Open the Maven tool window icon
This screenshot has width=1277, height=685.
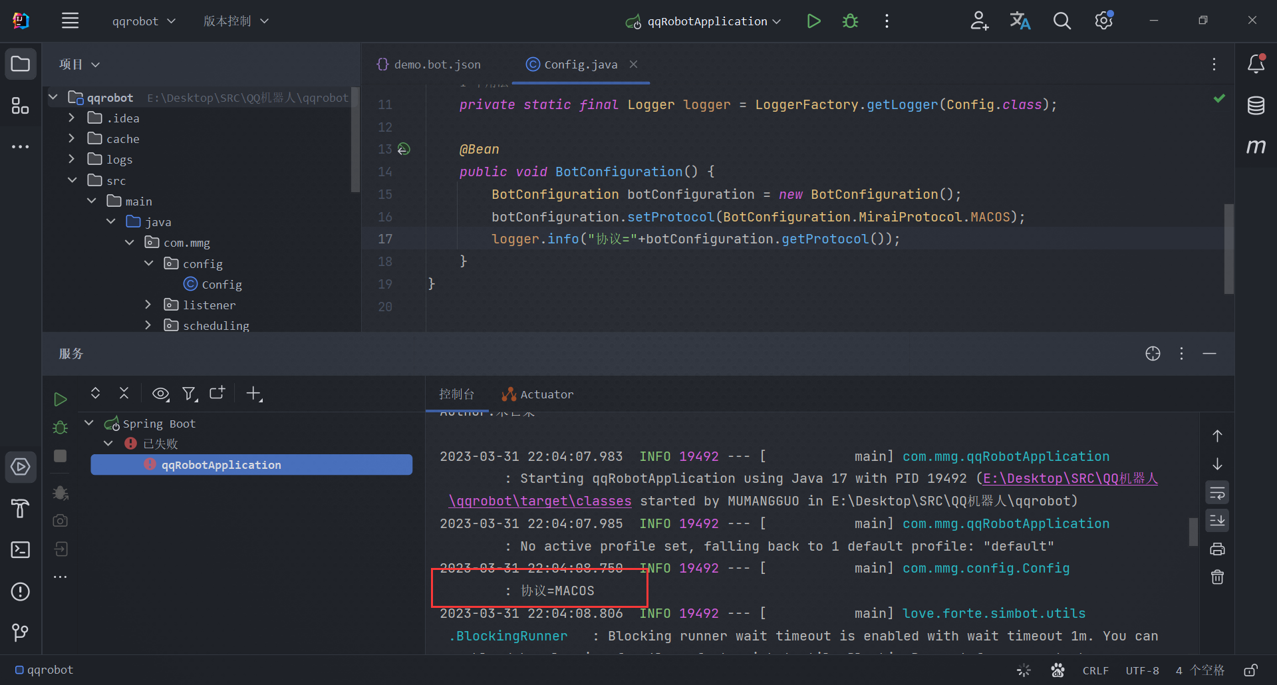click(x=1256, y=146)
